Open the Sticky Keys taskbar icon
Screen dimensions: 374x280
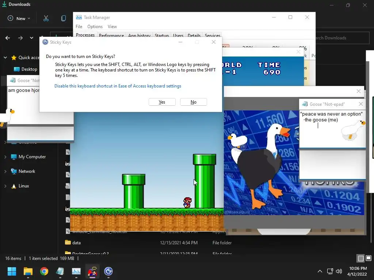(108, 271)
